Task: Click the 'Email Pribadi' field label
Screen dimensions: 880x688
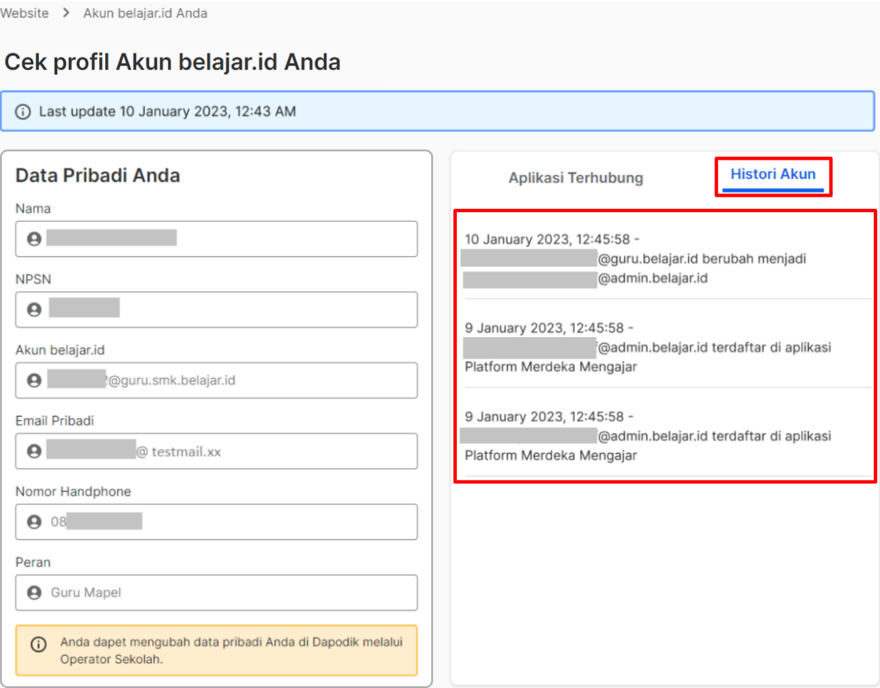Action: [x=55, y=421]
